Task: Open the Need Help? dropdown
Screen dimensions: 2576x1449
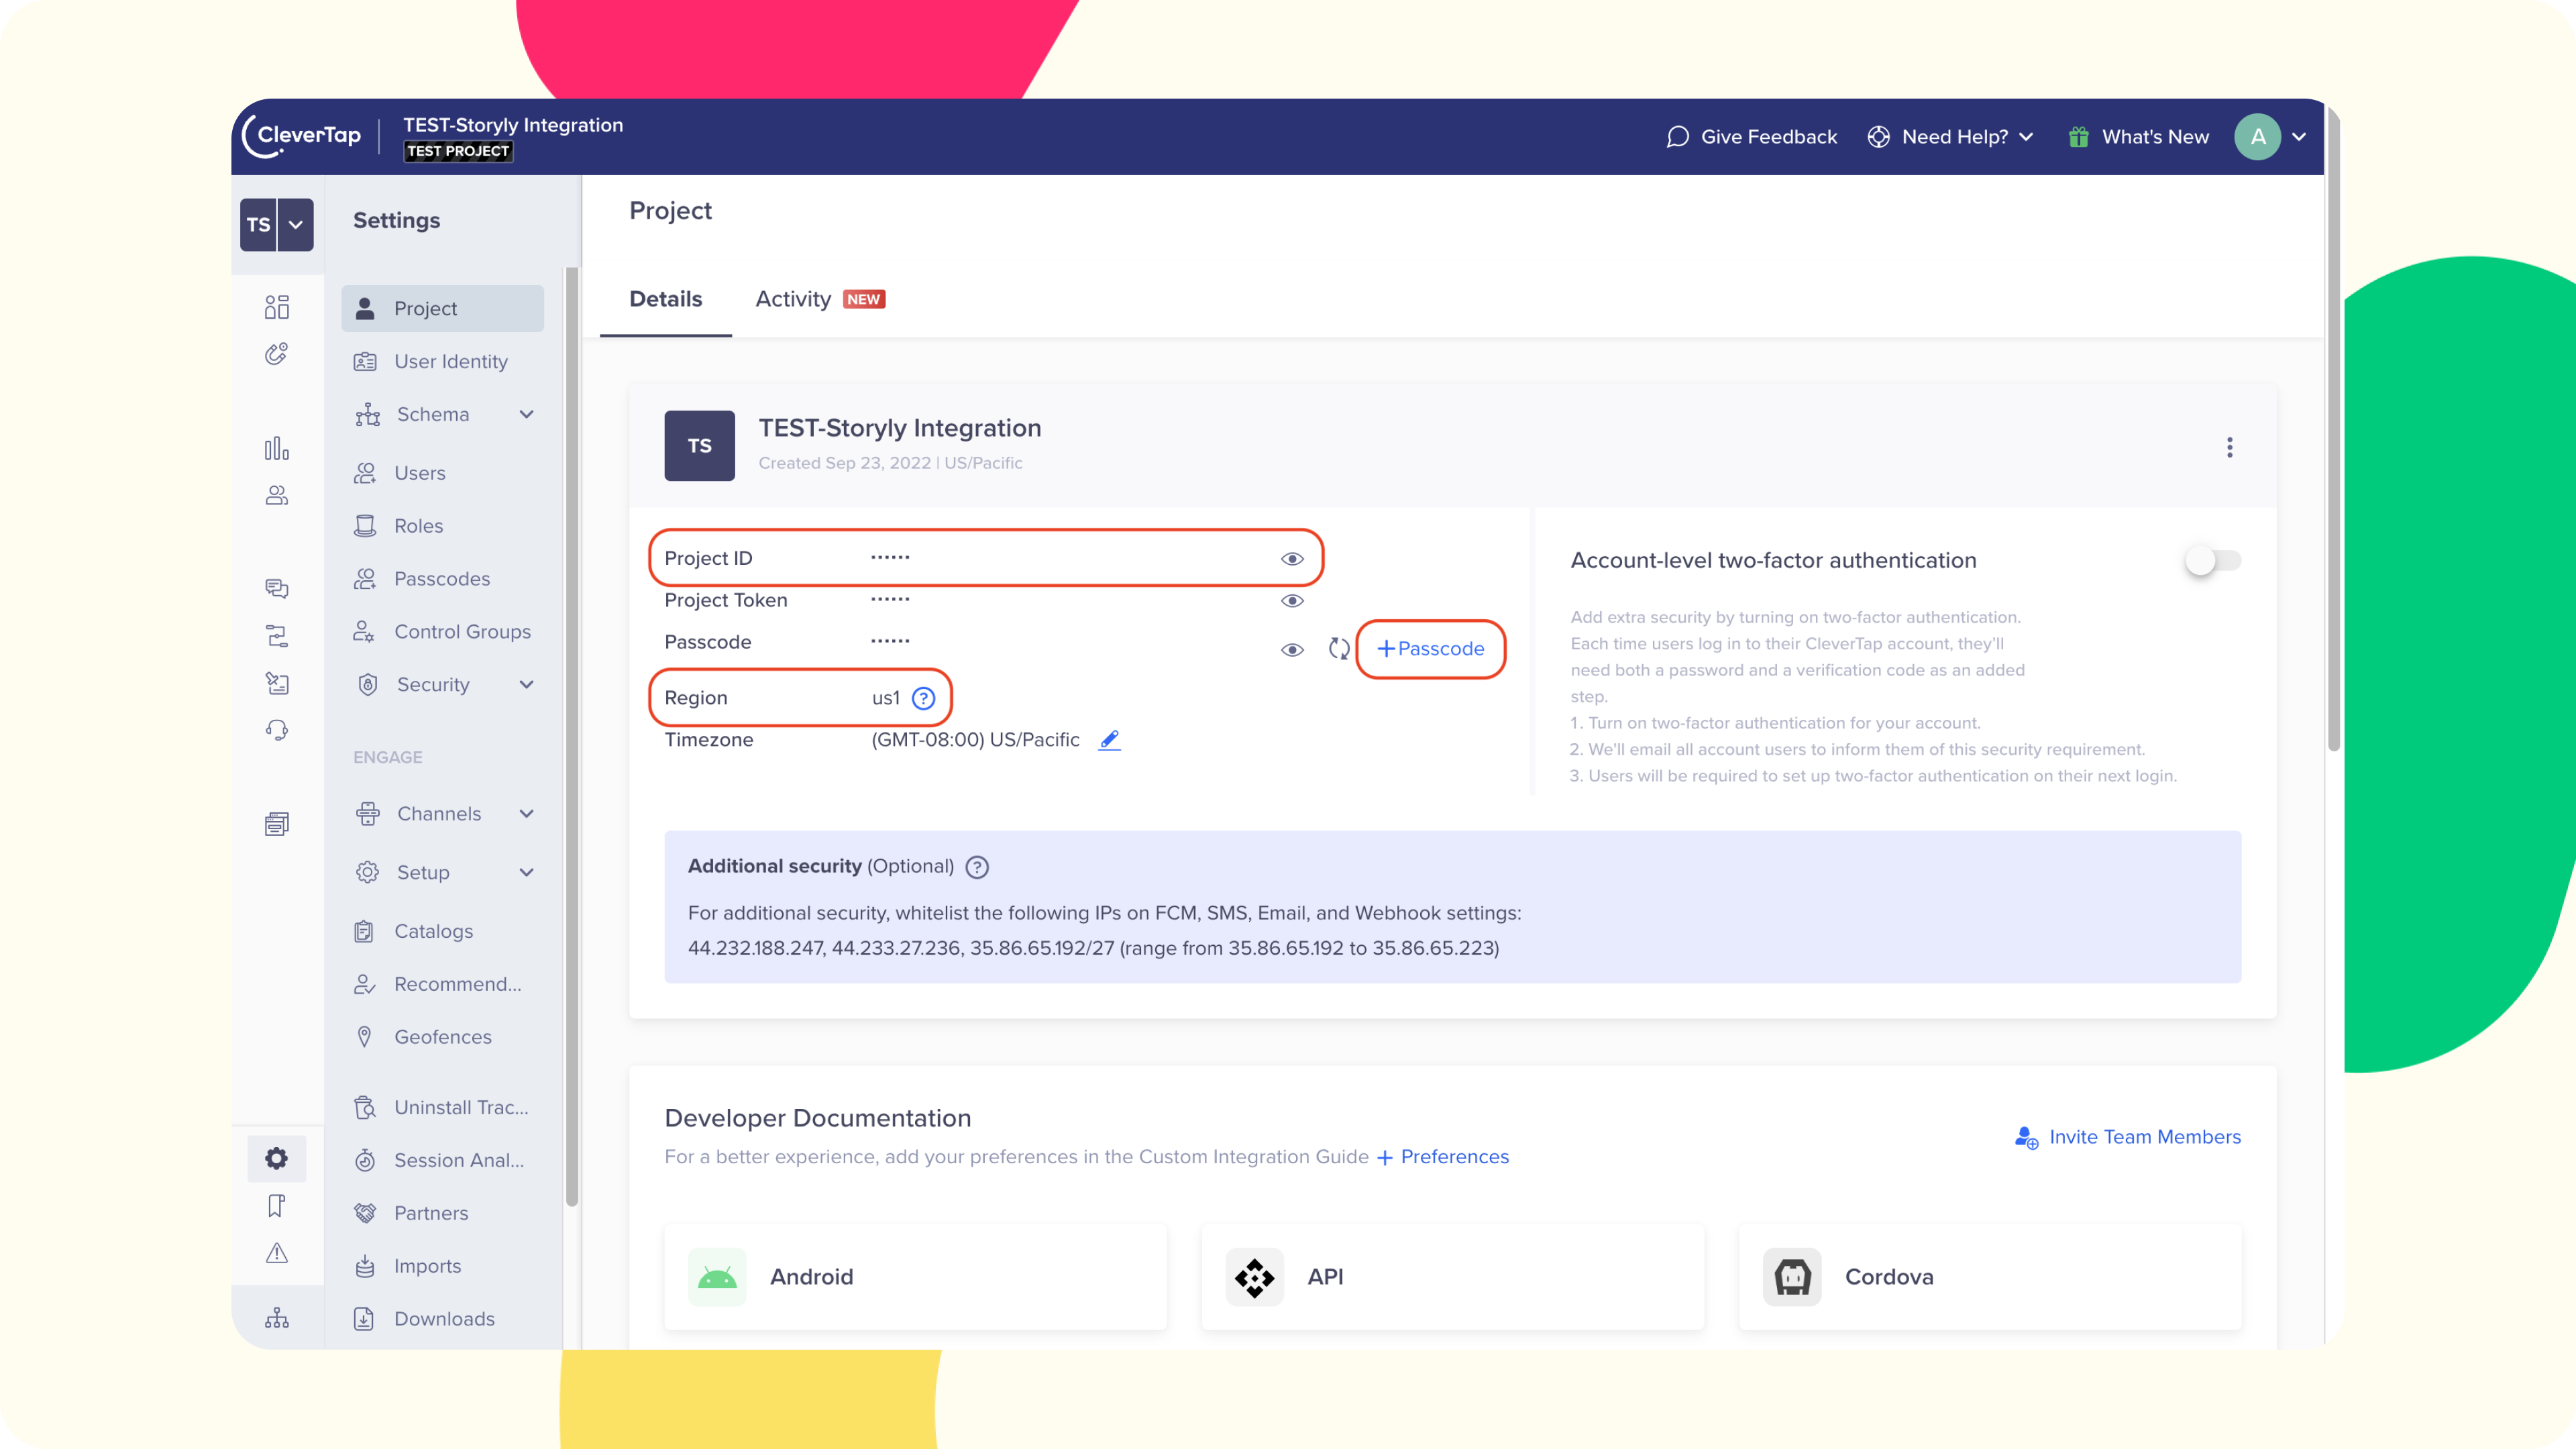Action: click(1951, 137)
